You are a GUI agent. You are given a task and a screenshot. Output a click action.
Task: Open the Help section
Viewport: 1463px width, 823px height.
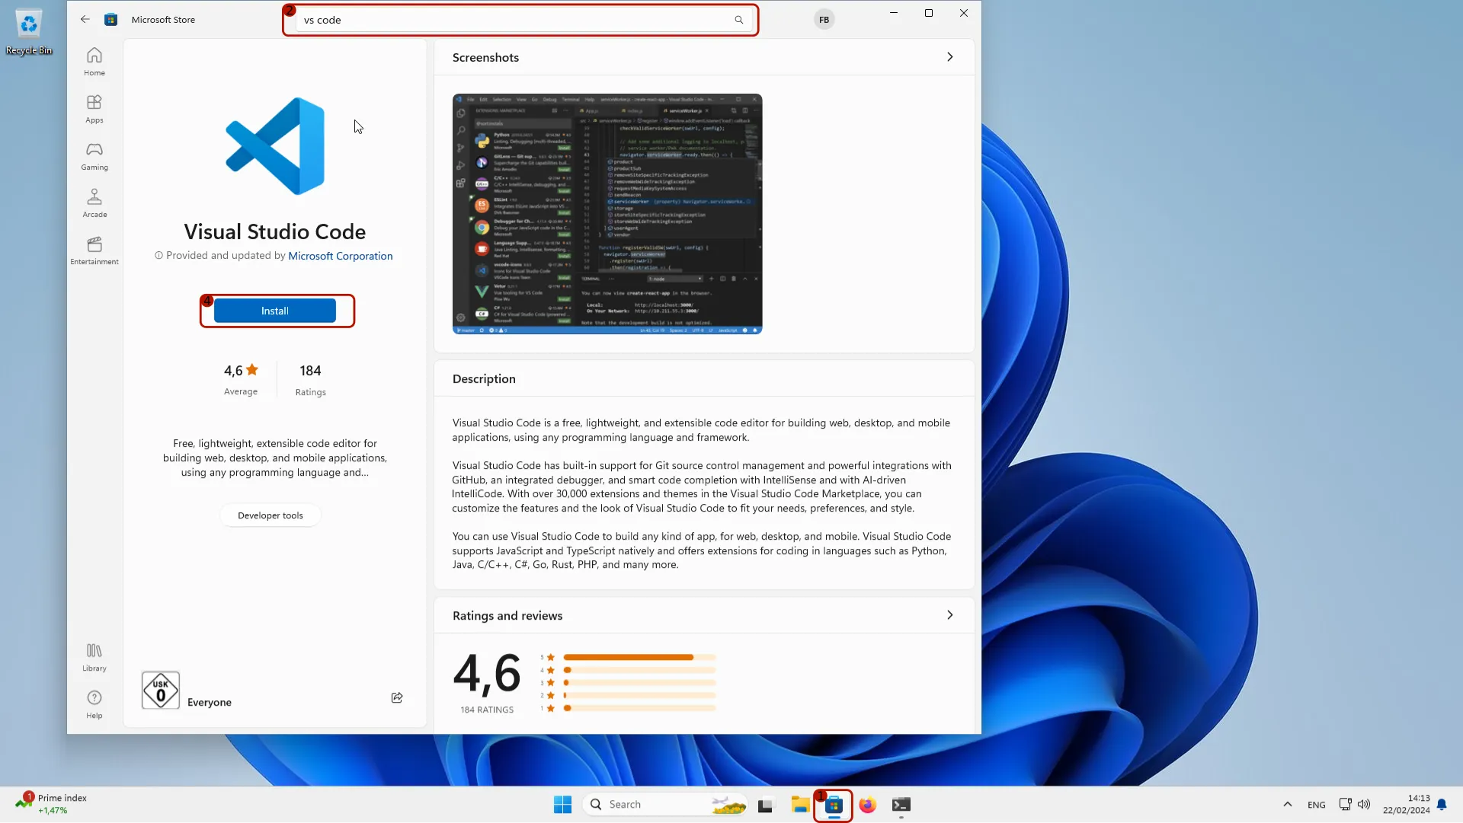coord(94,703)
